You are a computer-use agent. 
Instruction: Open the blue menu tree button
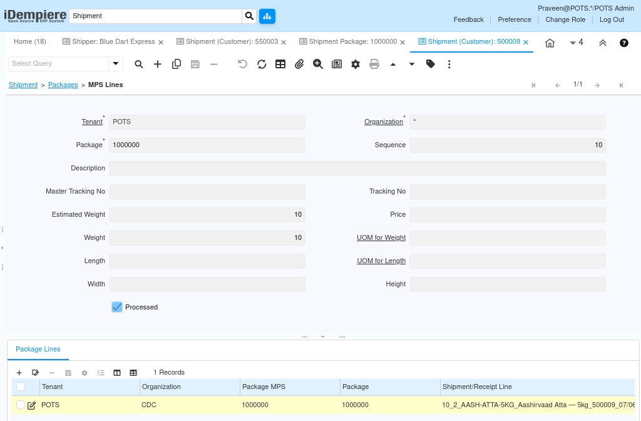[x=267, y=16]
